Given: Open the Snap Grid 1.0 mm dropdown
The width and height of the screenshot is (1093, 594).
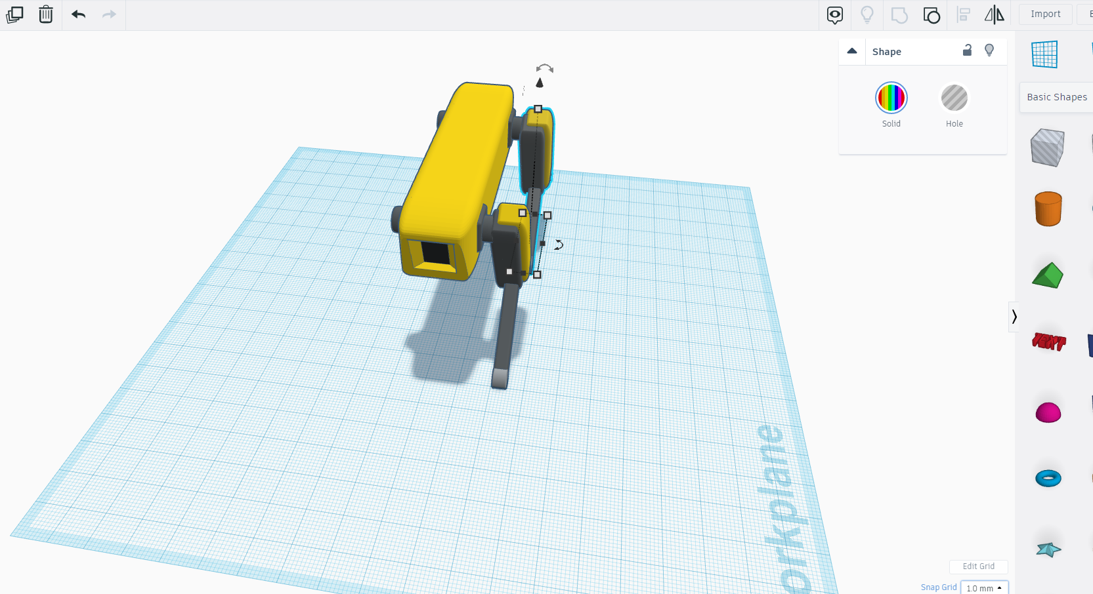Looking at the screenshot, I should coord(984,587).
